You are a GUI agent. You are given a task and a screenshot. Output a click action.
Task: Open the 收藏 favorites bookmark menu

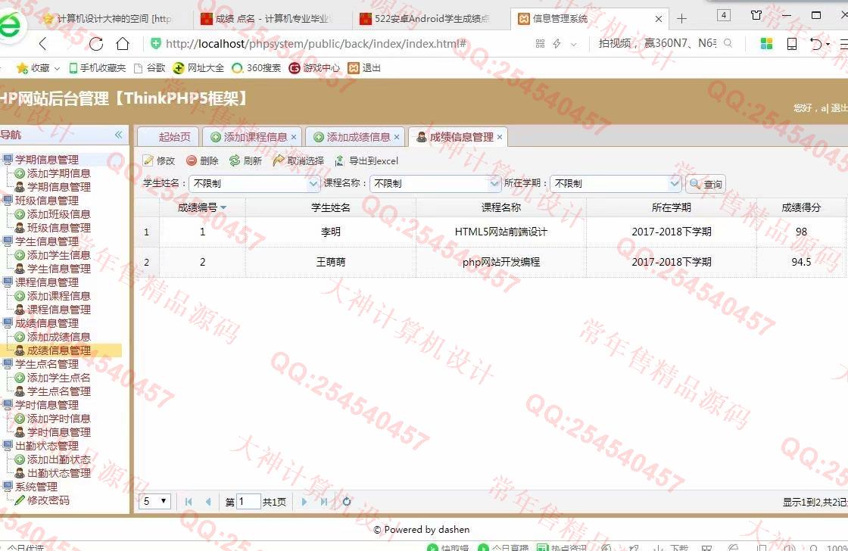38,68
